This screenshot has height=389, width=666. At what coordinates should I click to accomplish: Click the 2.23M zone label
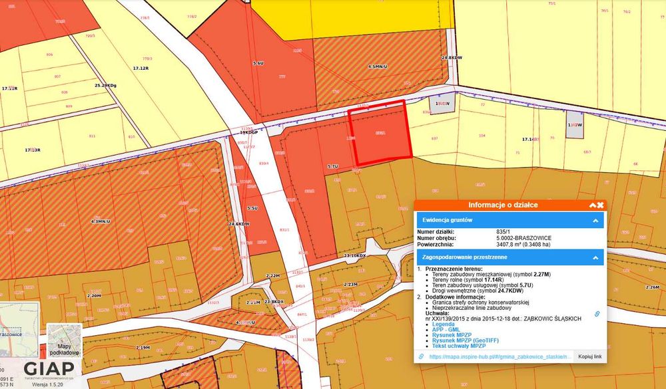point(350,284)
